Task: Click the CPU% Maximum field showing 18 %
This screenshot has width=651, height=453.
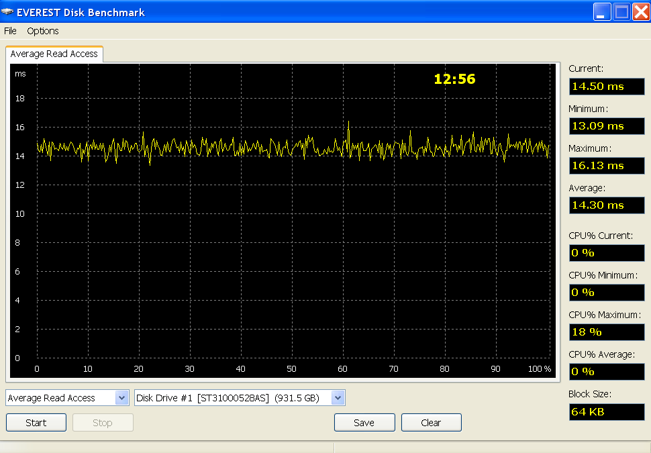Action: tap(606, 332)
